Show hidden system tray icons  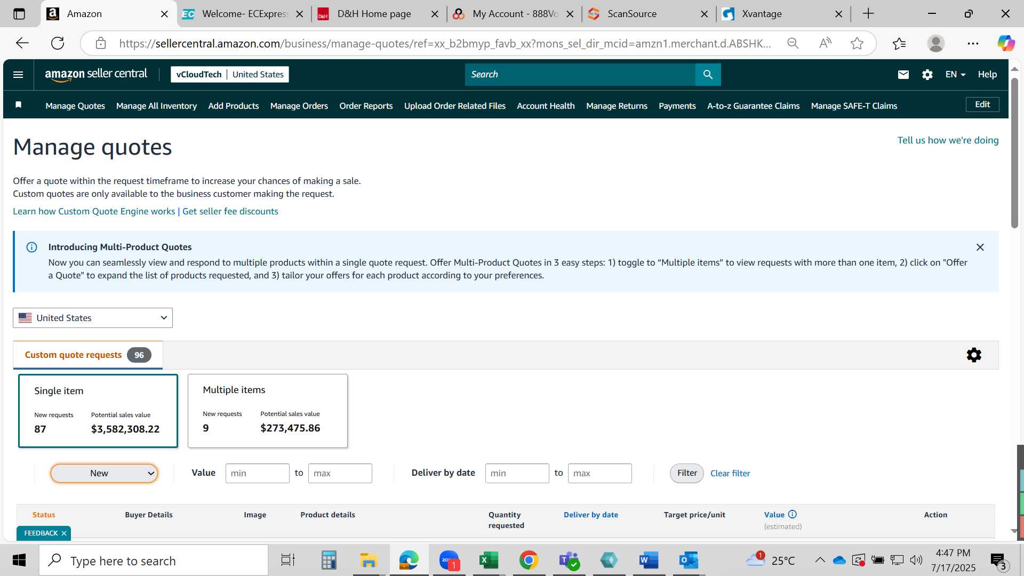click(x=820, y=560)
